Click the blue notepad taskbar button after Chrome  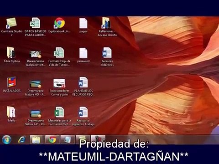[x=68, y=139]
